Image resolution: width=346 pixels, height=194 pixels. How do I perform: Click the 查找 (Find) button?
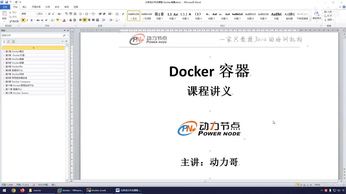(x=329, y=12)
